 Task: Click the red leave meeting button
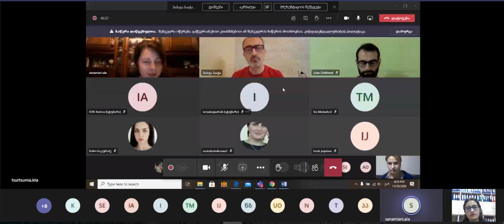coord(397,18)
